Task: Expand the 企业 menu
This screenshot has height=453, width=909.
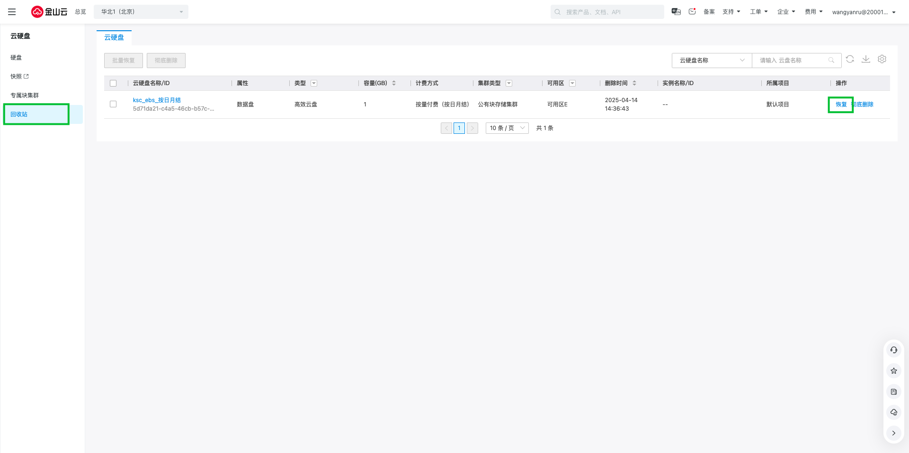Action: click(786, 12)
